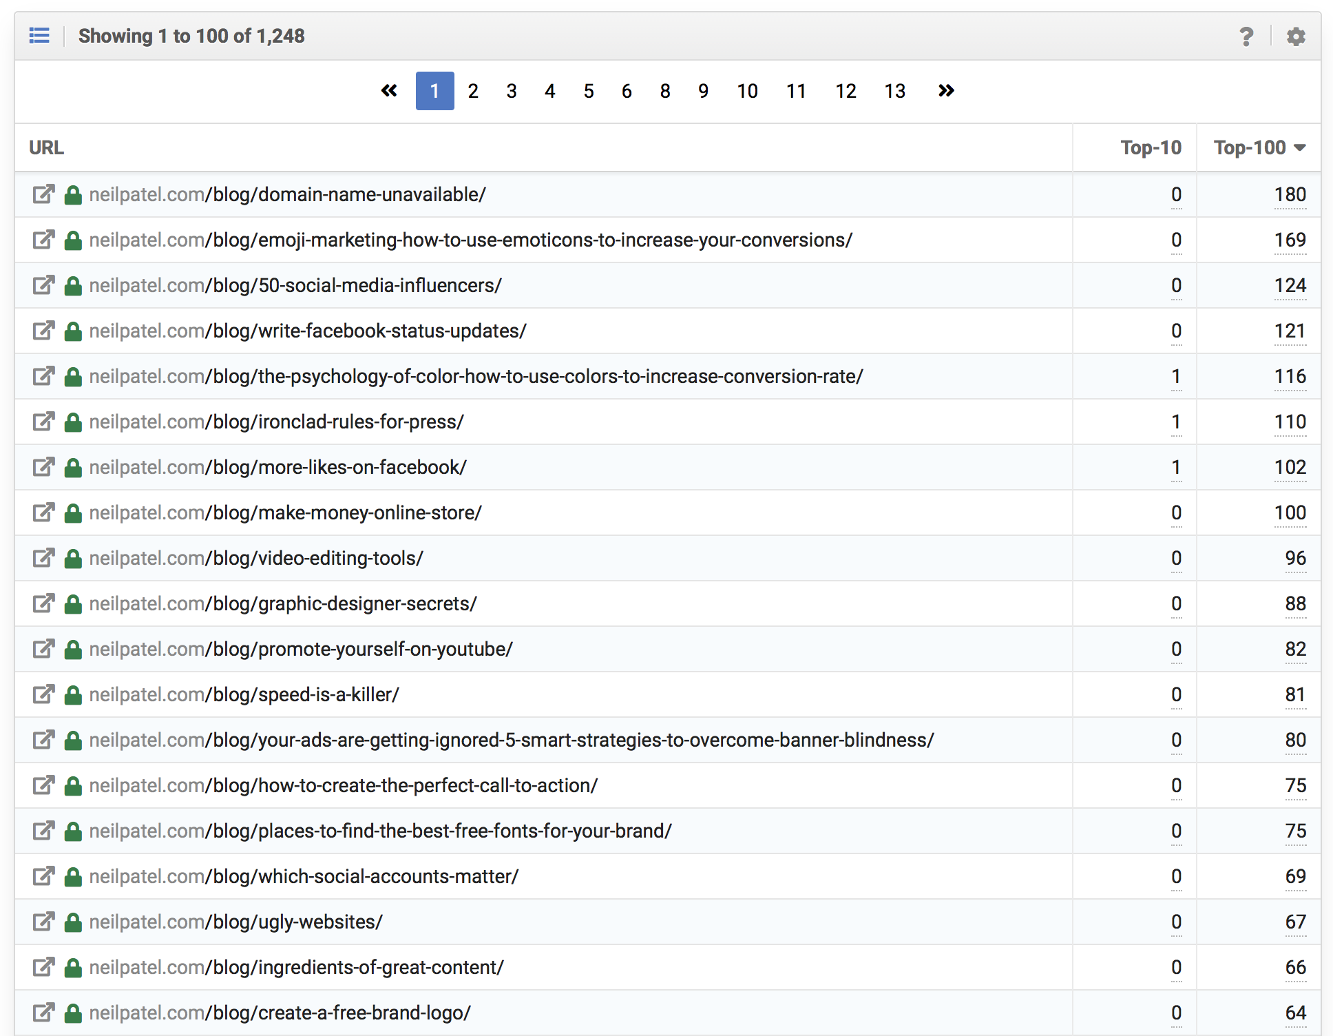Open external link icon for graphic-designer-secrets row

(x=43, y=603)
